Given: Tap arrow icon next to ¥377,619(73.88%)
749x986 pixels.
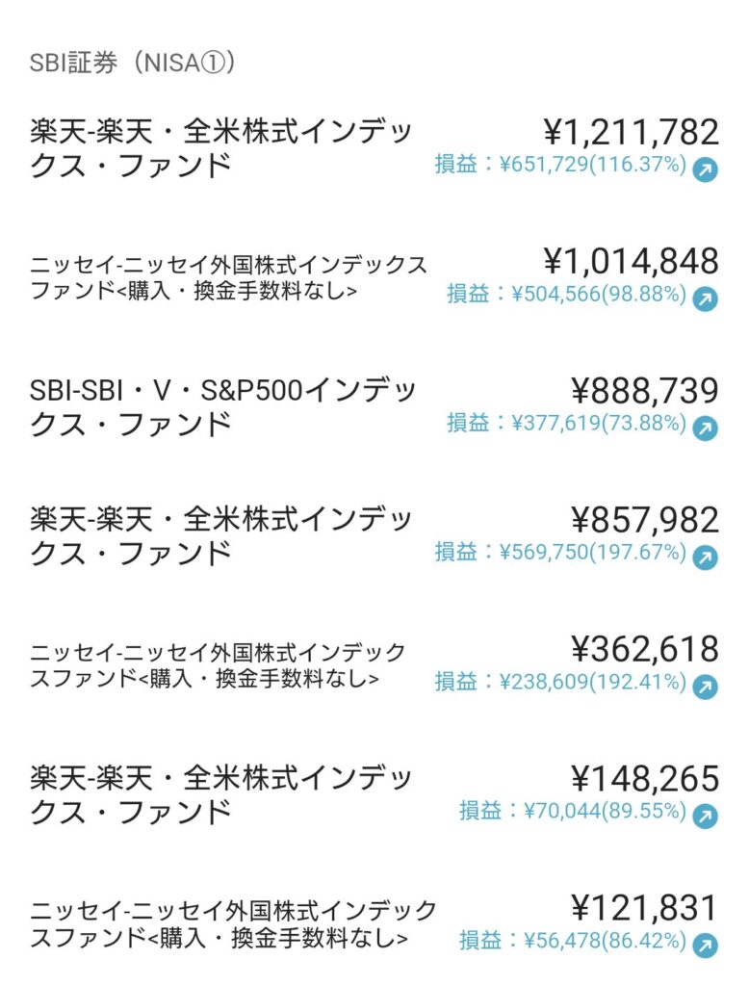Looking at the screenshot, I should 705,428.
